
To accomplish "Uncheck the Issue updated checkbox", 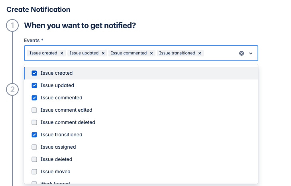I will [34, 85].
